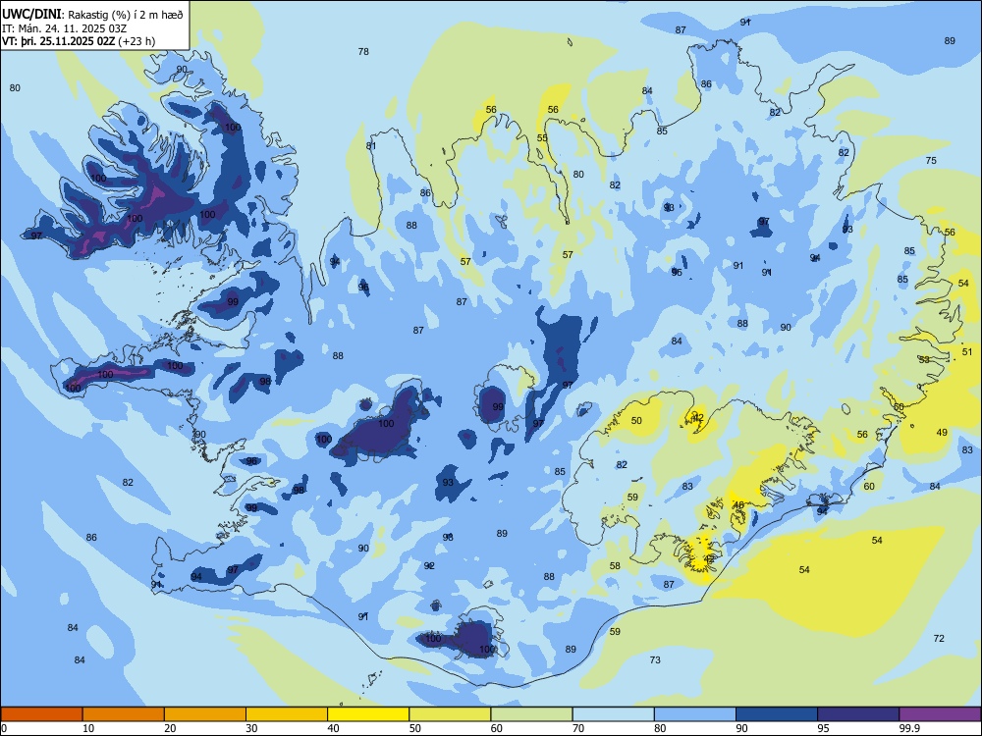Viewport: 982px width, 736px height.
Task: Click the legend label '40'
Action: click(333, 728)
